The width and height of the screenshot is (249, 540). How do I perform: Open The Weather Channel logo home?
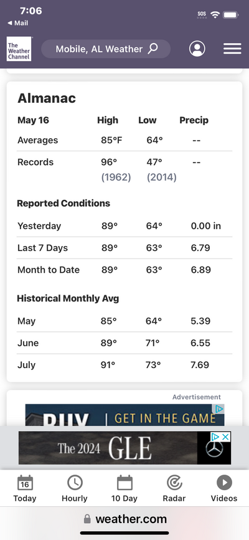click(19, 49)
